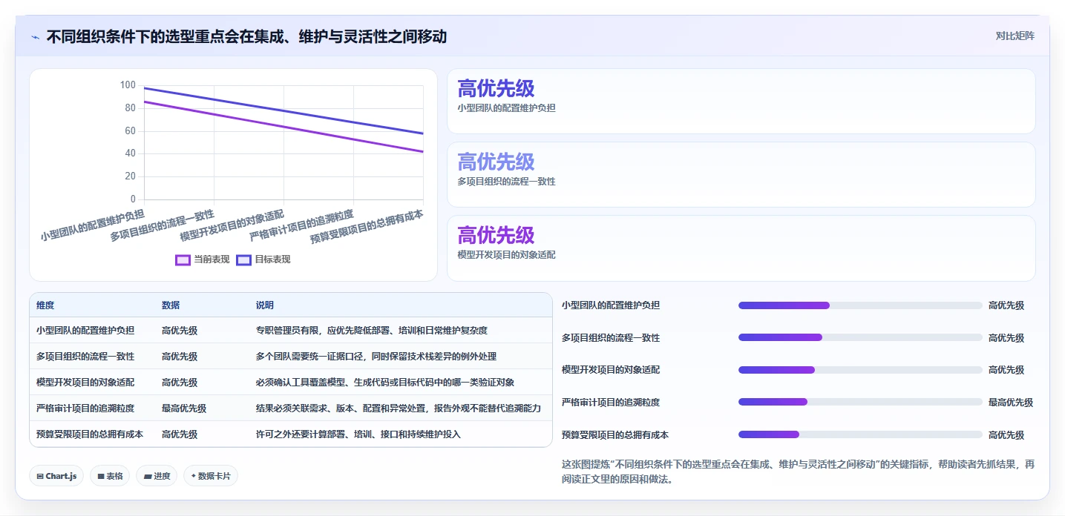Viewport: 1065px width, 516px height.
Task: Click the progress bar for 严格审计项目的追溯粒度
Action: pos(860,402)
